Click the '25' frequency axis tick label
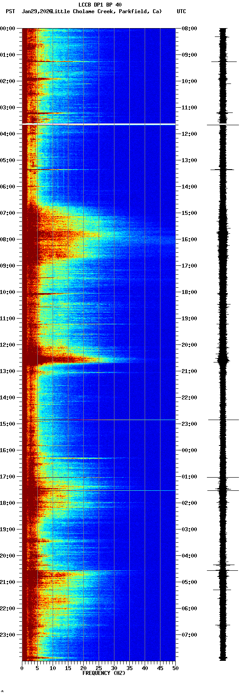Screen dimensions: 242x696 [x=99, y=668]
